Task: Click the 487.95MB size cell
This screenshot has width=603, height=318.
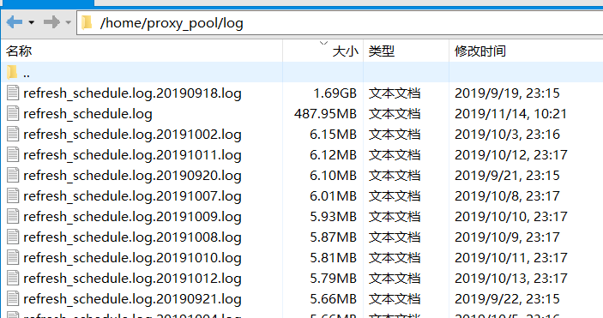Action: [x=325, y=114]
